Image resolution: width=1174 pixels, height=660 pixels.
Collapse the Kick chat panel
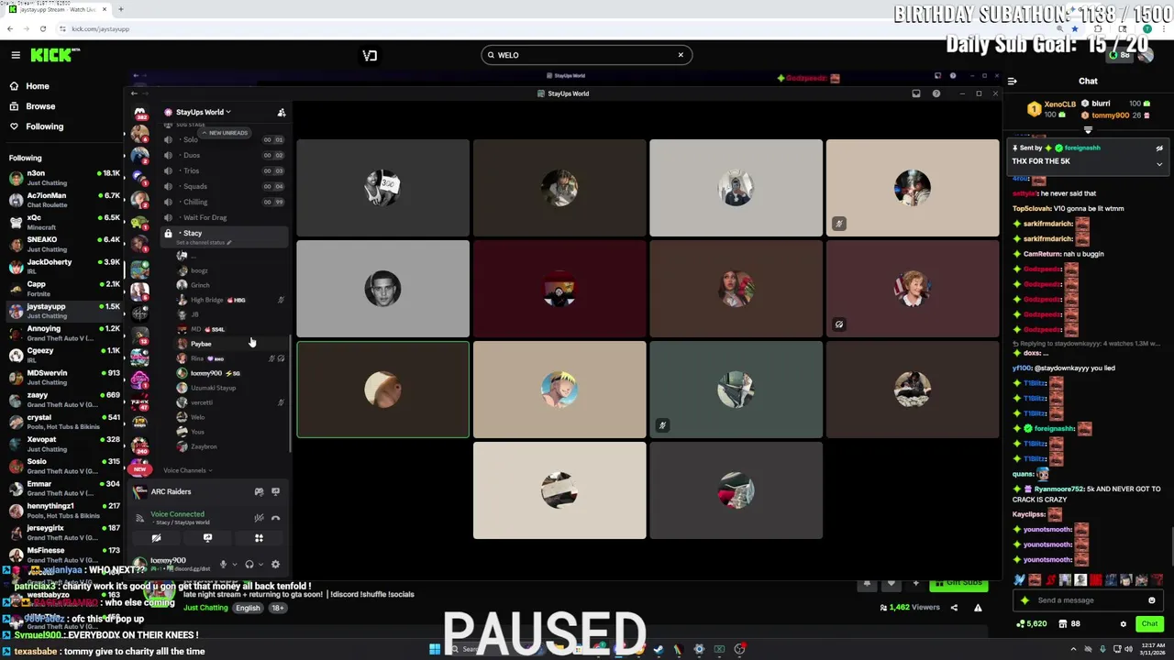[1013, 81]
